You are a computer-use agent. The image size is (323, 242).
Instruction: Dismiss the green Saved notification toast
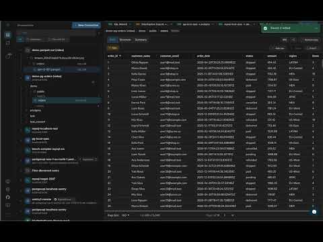[x=316, y=28]
